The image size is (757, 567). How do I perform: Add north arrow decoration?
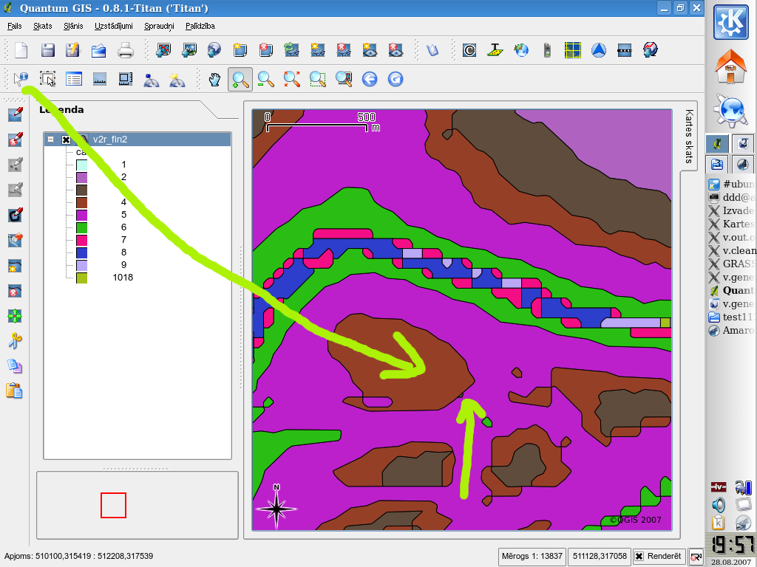(x=599, y=50)
